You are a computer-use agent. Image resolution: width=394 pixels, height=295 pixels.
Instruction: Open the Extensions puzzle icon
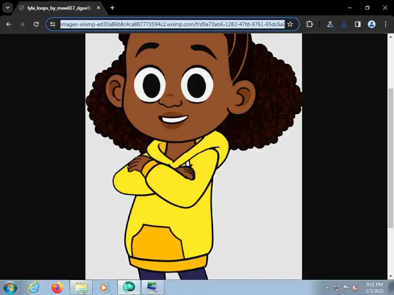[310, 24]
